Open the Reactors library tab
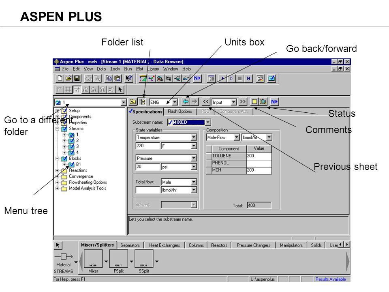 coord(219,245)
